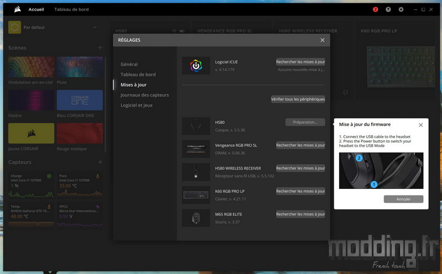
Task: Close the RÉGLAGES settings dialog
Action: click(323, 40)
